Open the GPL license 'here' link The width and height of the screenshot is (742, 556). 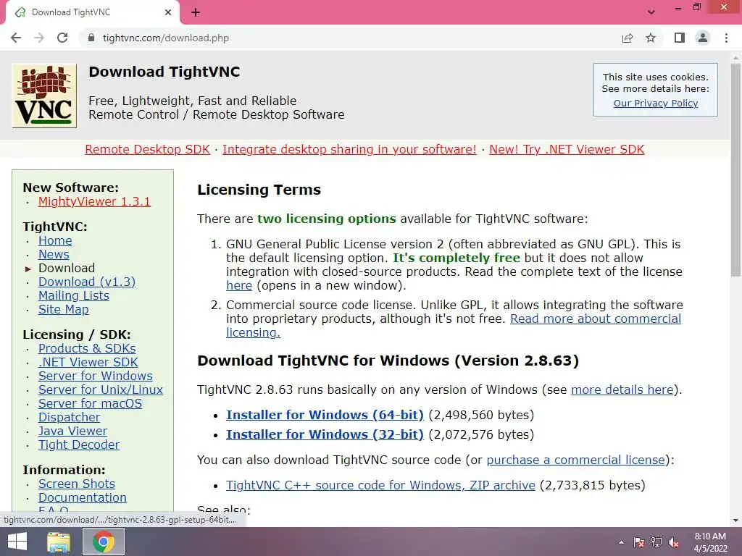[239, 285]
